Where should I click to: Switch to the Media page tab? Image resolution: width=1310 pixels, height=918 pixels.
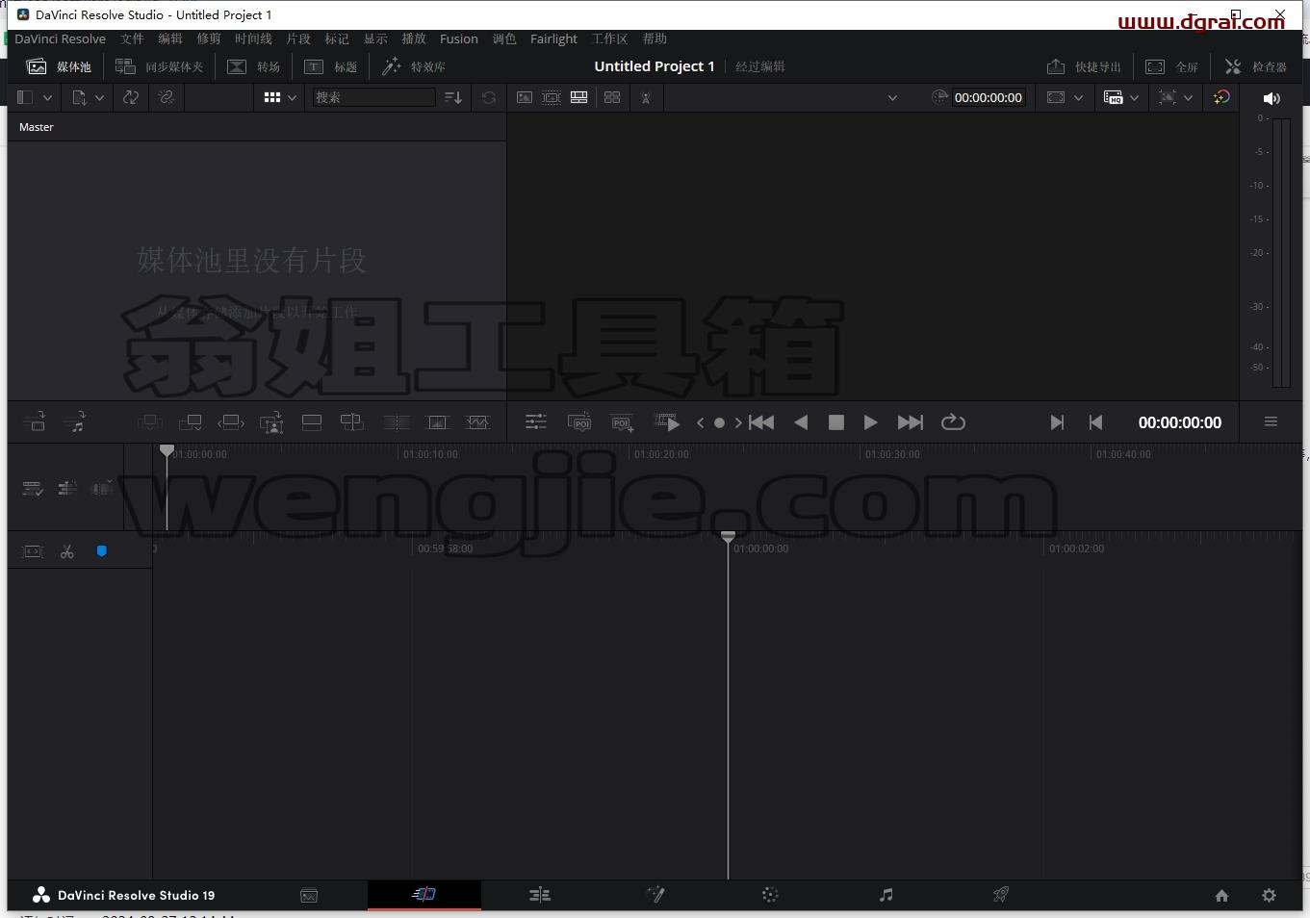[x=308, y=895]
